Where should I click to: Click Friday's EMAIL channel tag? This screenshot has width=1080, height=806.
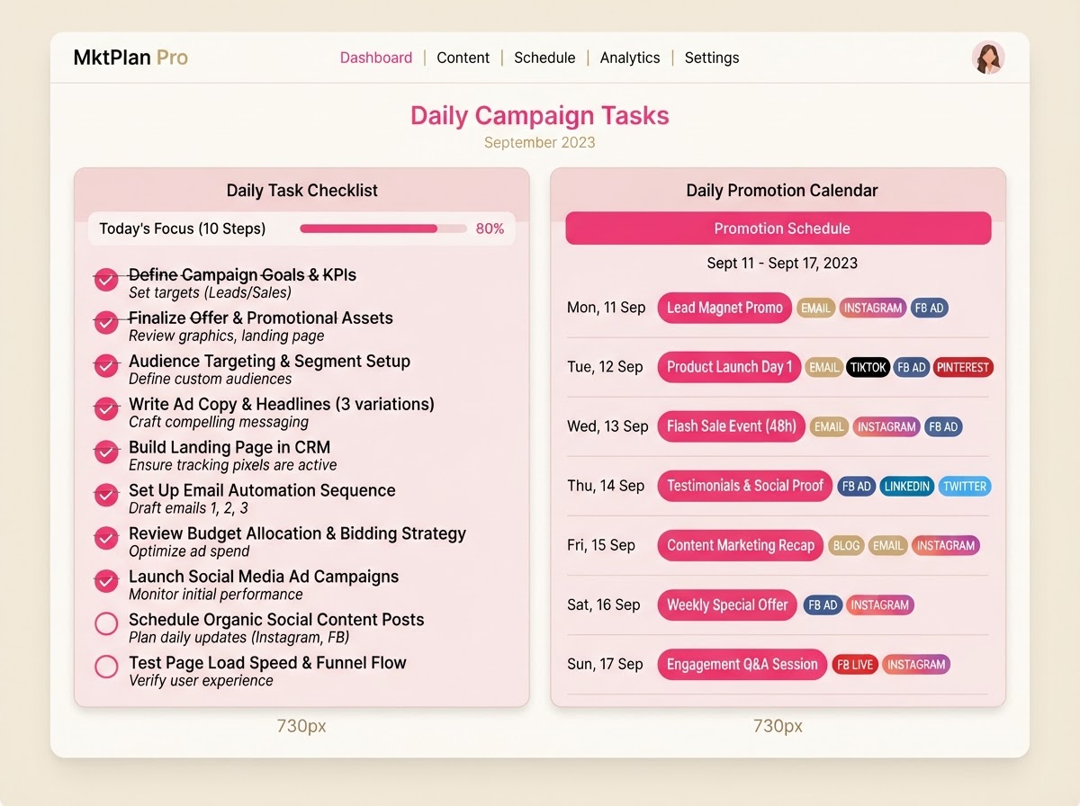click(887, 545)
